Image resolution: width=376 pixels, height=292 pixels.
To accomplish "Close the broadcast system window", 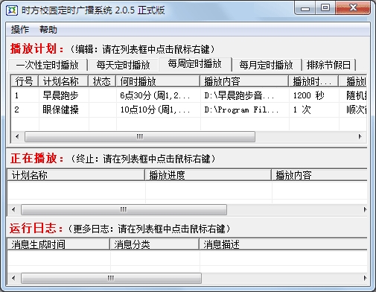I will 353,8.
